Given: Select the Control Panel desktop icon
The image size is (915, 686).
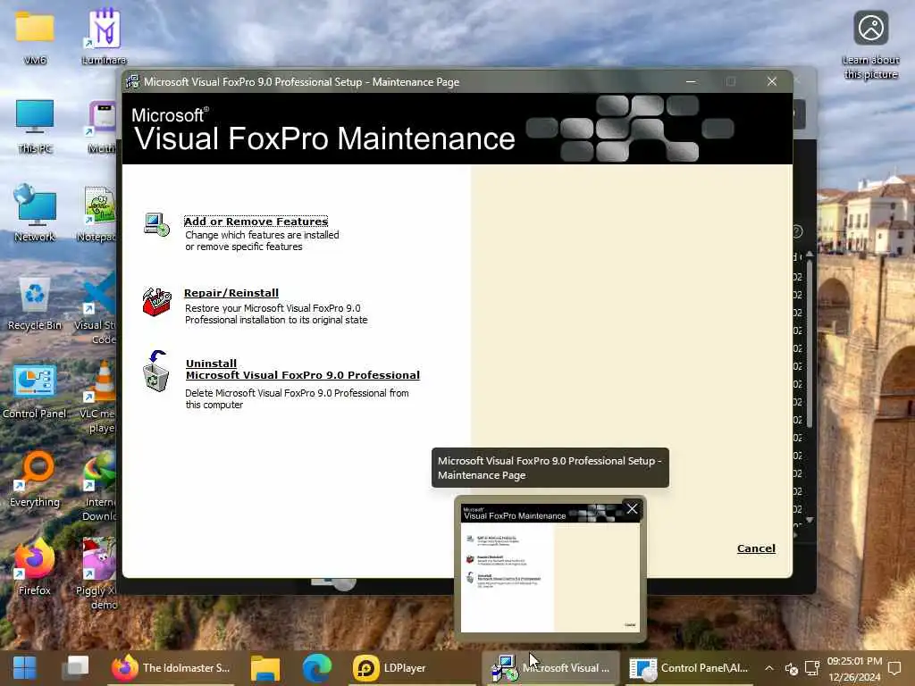Looking at the screenshot, I should [x=35, y=392].
